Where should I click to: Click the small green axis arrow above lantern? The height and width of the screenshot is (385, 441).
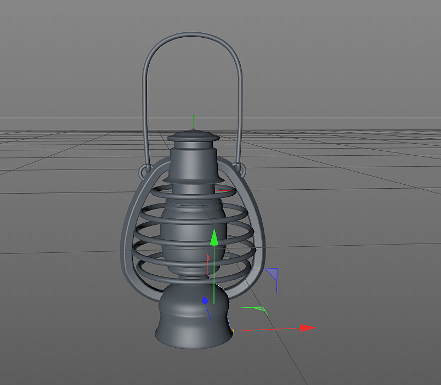[x=193, y=122]
